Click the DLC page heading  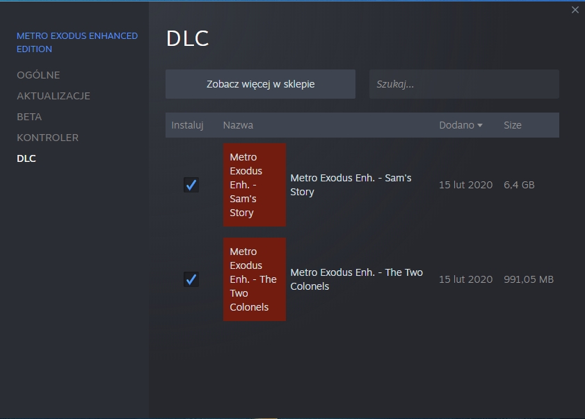(x=187, y=38)
